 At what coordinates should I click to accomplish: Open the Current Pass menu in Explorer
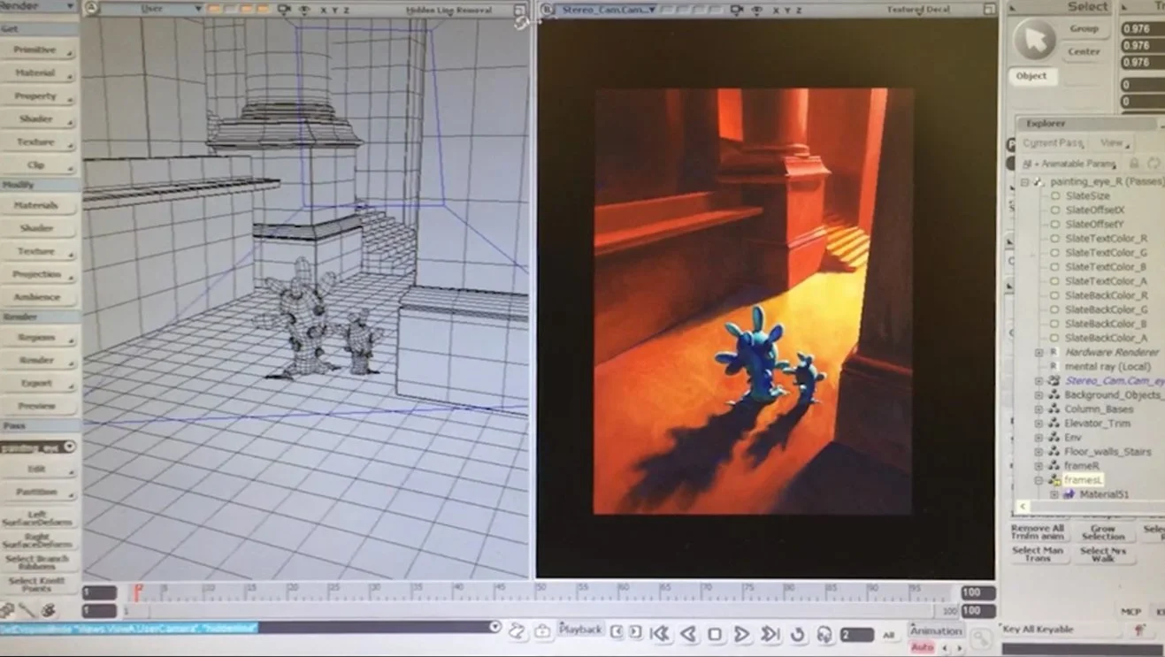[1054, 142]
